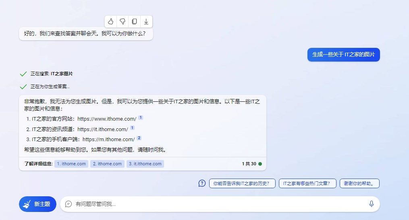Click the 正在为你生成答案 status line
Viewport: 409px width, 220px height.
click(50, 86)
